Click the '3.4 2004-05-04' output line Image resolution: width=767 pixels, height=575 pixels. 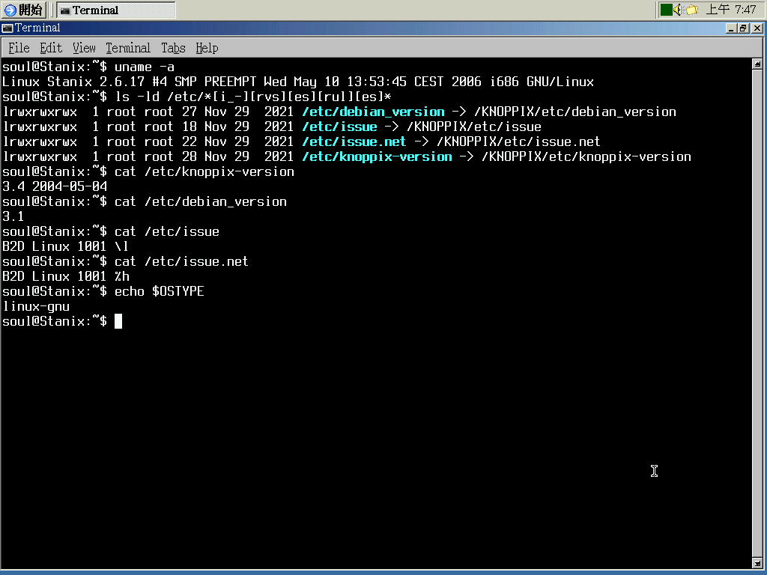[55, 186]
